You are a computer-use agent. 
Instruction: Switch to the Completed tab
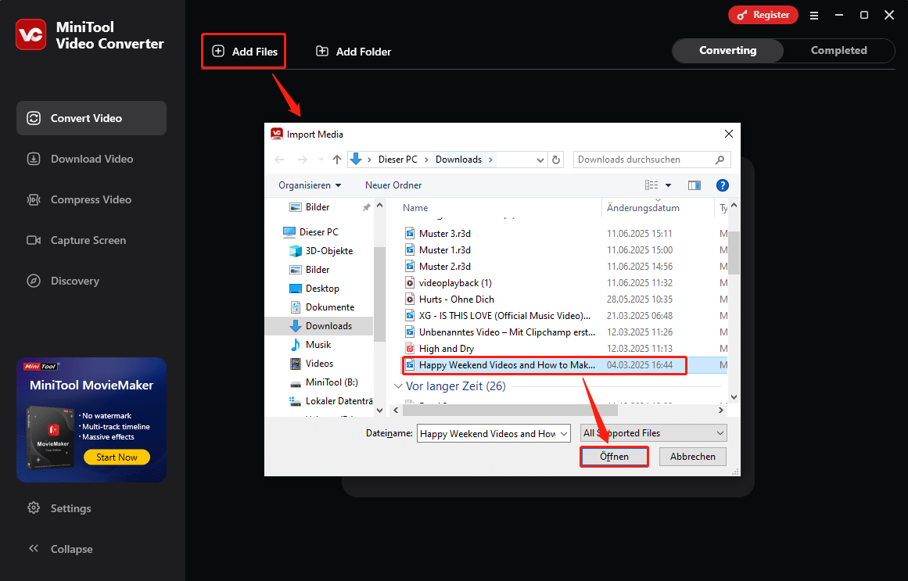838,50
